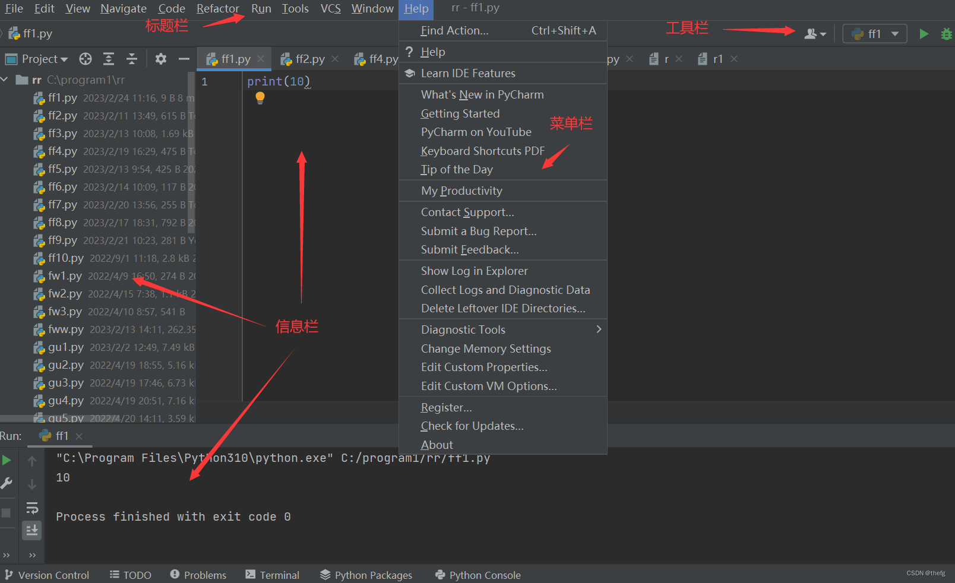Click the print(10) code line in editor
This screenshot has height=583, width=955.
pyautogui.click(x=278, y=81)
